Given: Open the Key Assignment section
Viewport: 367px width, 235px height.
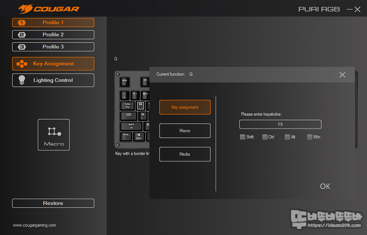Looking at the screenshot, I should tap(53, 64).
